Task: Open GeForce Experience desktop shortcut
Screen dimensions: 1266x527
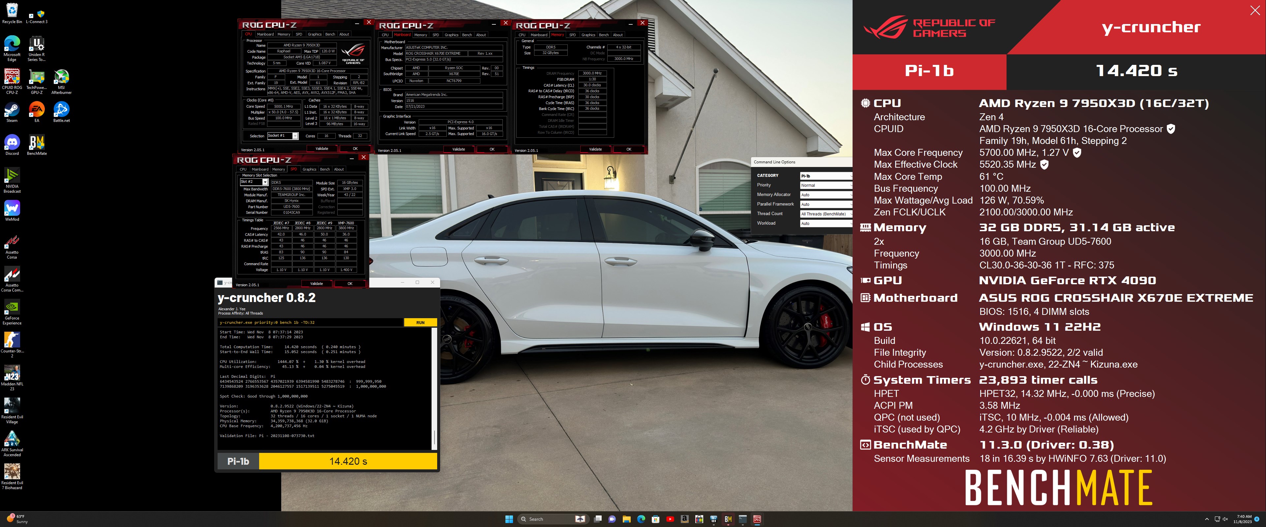Action: [x=12, y=312]
